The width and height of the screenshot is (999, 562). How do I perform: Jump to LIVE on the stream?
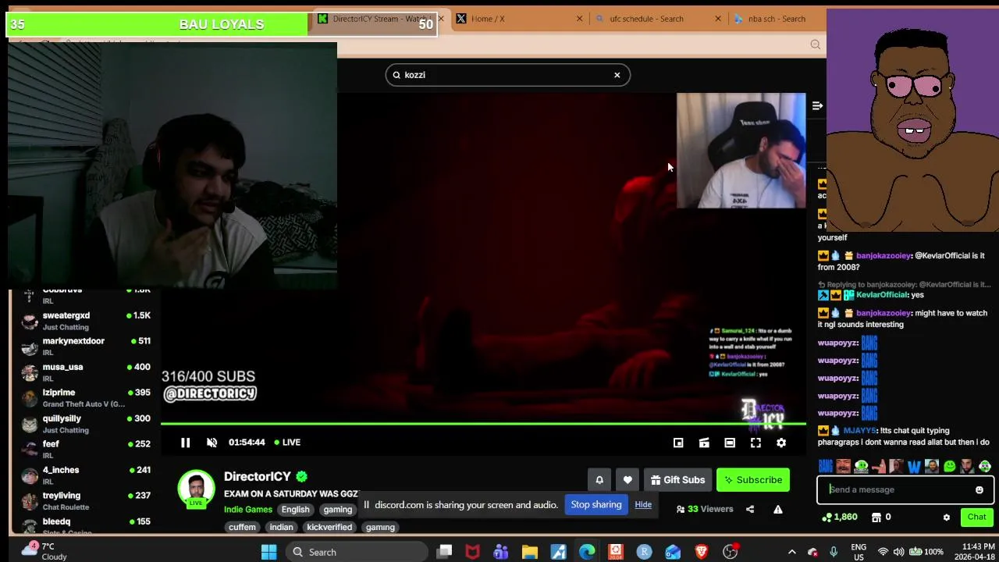[287, 443]
